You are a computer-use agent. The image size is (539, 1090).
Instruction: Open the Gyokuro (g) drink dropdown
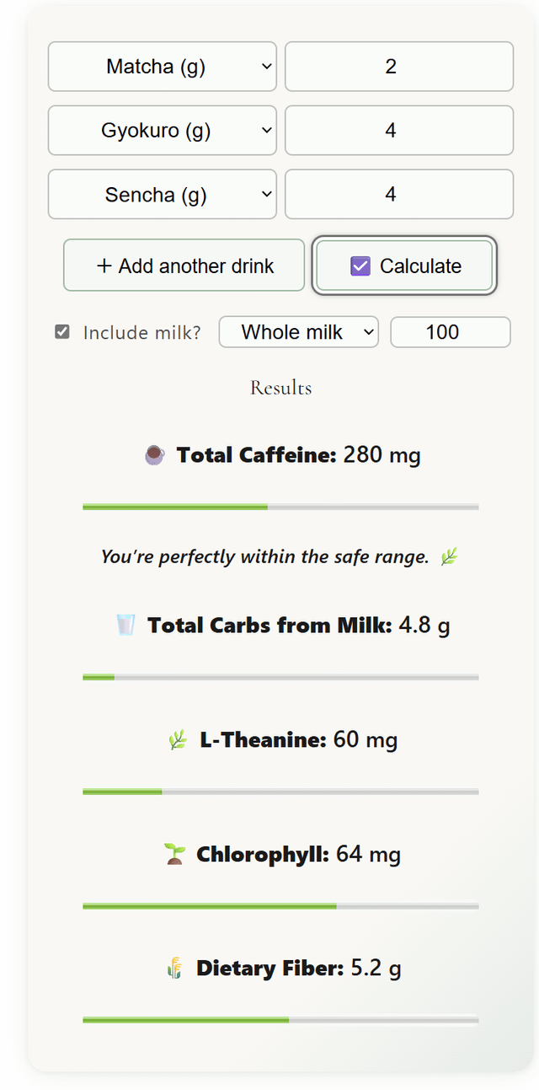[x=163, y=131]
